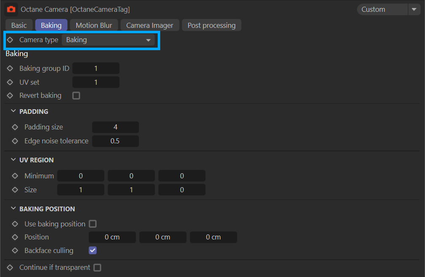This screenshot has height=277, width=425.
Task: Go to the Post processing tab
Action: click(211, 25)
